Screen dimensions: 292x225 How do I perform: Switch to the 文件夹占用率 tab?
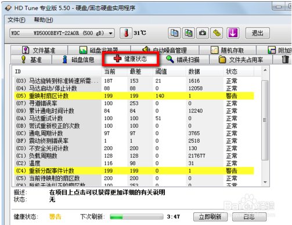tap(241, 60)
